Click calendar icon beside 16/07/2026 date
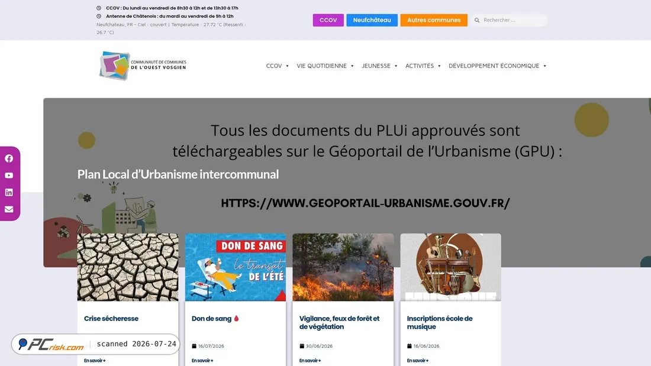 pyautogui.click(x=194, y=346)
